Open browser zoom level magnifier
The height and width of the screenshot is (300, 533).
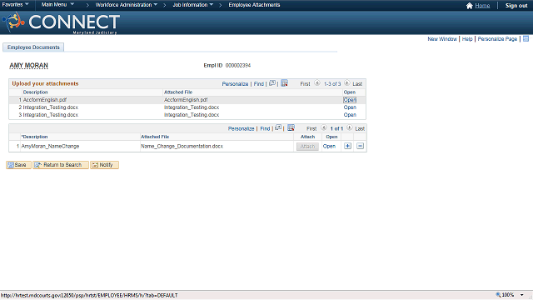coord(498,295)
